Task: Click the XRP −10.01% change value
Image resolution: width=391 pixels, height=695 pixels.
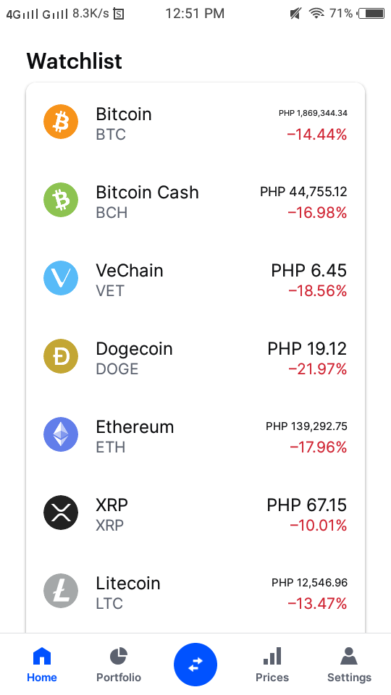Action: tap(319, 526)
